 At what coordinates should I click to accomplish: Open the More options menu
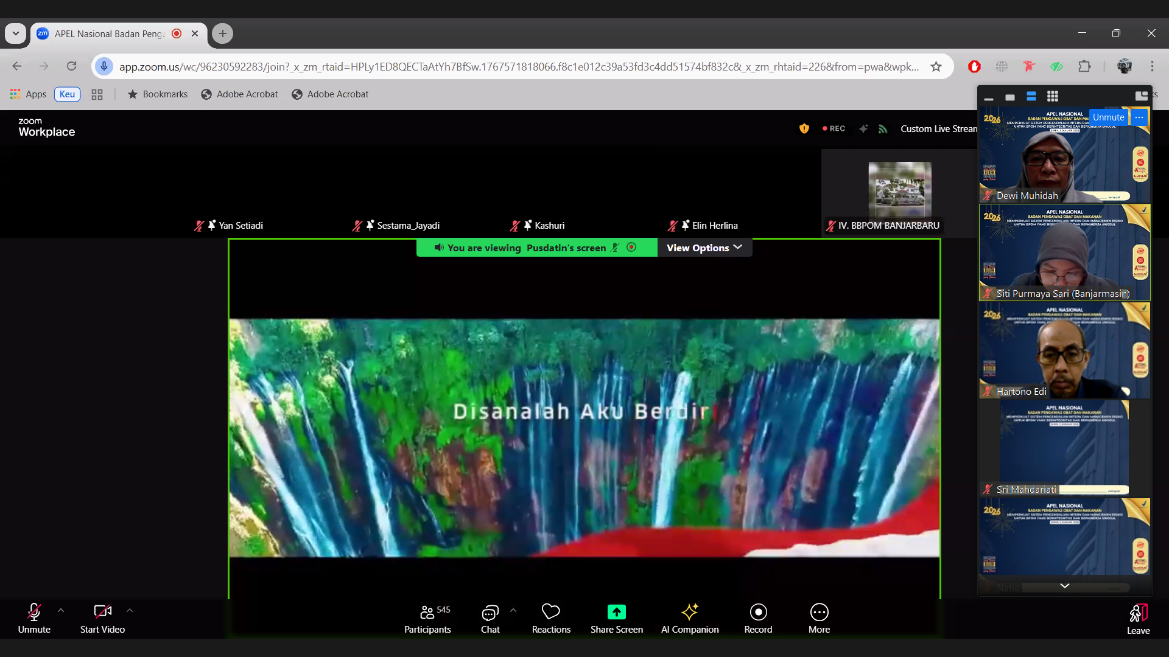[x=818, y=618]
